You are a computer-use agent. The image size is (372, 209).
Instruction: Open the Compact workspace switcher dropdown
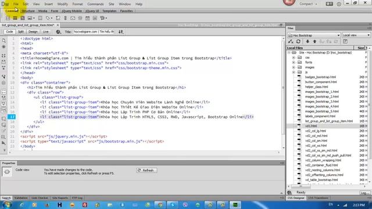click(x=308, y=4)
